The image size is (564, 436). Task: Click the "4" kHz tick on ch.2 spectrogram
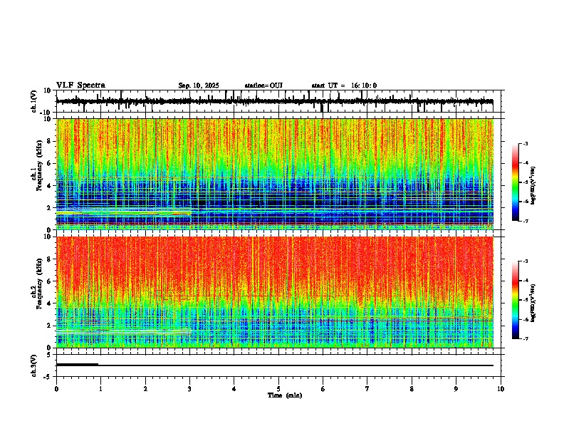(49, 303)
